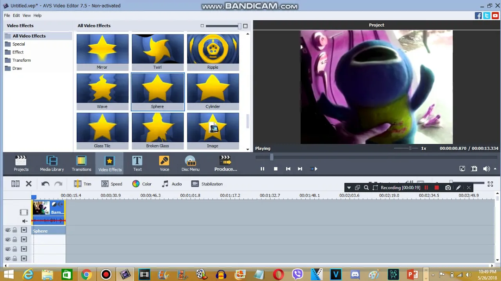Stop the Bandicam recording
Viewport: 501px width, 281px height.
click(x=437, y=188)
